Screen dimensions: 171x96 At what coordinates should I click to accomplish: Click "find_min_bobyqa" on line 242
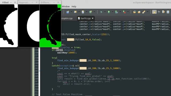pyautogui.click(x=68, y=68)
